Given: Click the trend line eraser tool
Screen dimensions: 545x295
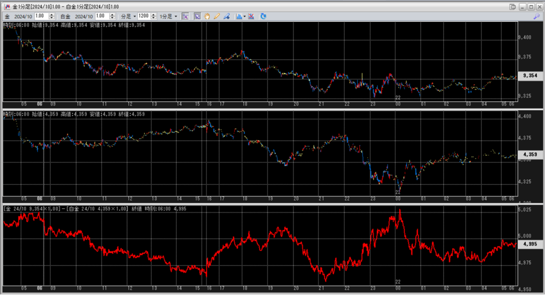Looking at the screenshot, I should [226, 17].
